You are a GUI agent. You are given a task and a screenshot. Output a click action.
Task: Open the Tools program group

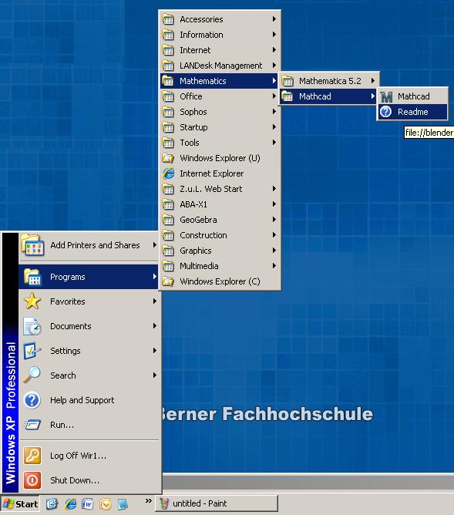point(220,143)
